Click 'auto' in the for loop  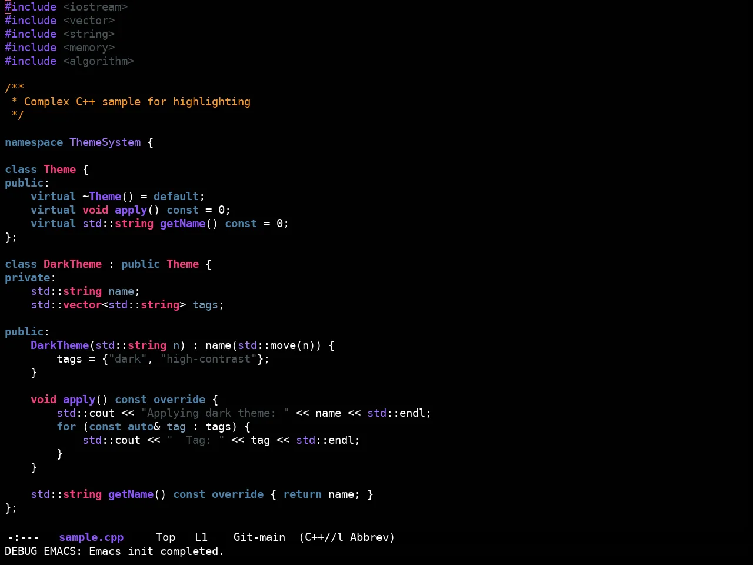[x=141, y=427]
